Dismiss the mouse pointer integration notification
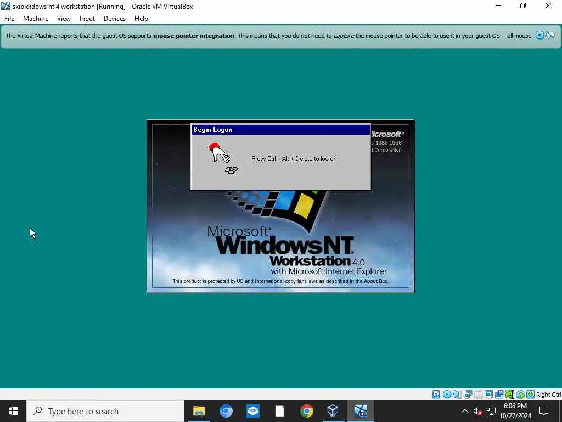 point(540,35)
